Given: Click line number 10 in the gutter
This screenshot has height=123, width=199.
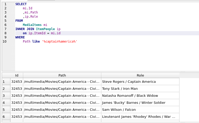Looking at the screenshot, I should [5, 42].
